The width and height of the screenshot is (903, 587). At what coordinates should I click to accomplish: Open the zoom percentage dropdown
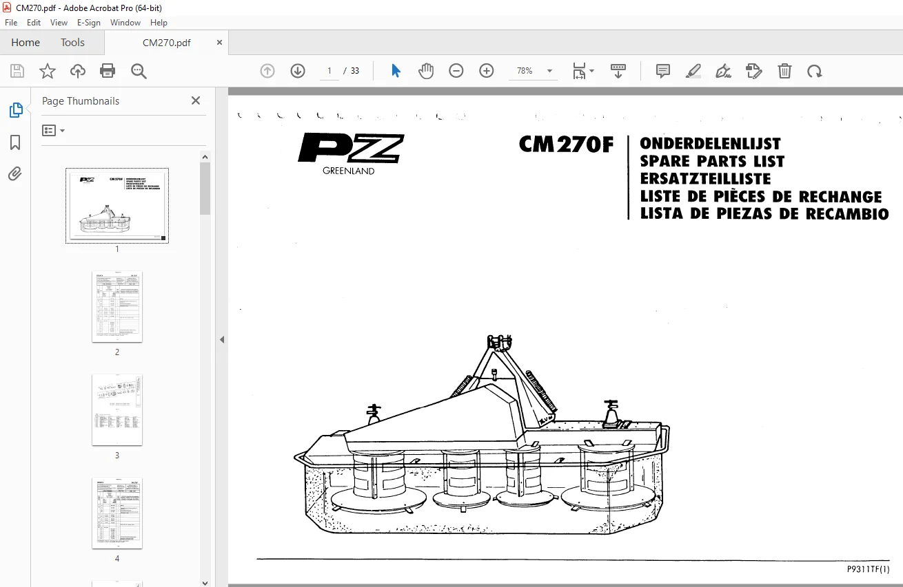[549, 71]
